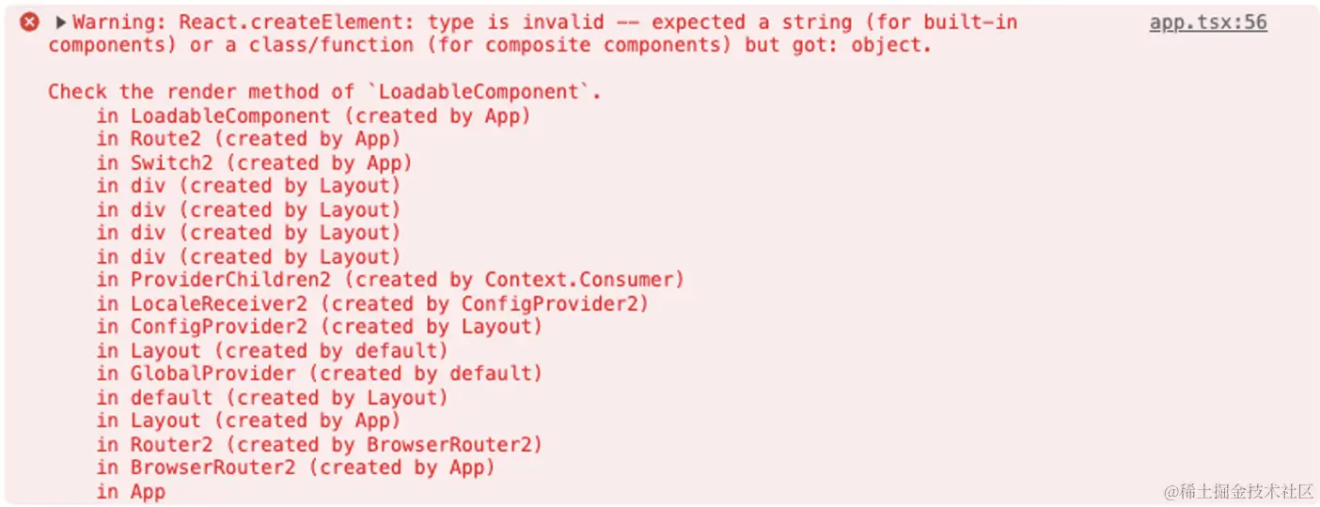Image resolution: width=1320 pixels, height=507 pixels.
Task: Select 'Check the render method of LoadableComponent' line
Action: point(324,92)
